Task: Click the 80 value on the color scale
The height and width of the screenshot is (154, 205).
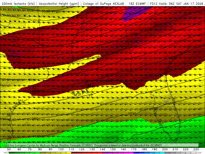Action: [x=40, y=149]
